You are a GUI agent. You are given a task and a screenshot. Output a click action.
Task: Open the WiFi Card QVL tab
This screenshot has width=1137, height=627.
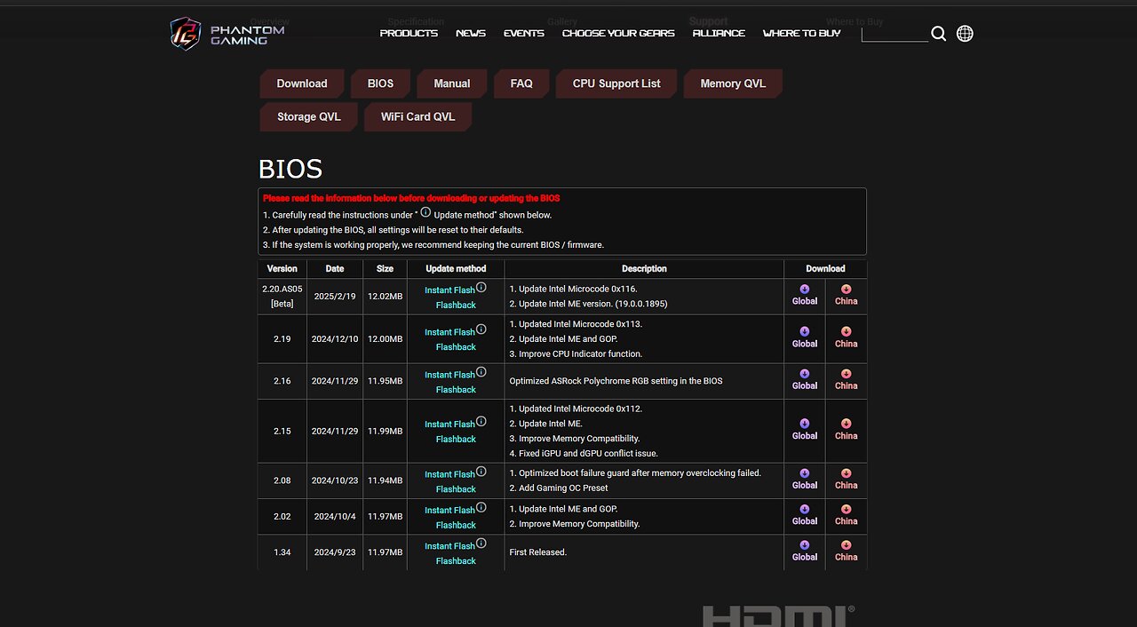417,116
